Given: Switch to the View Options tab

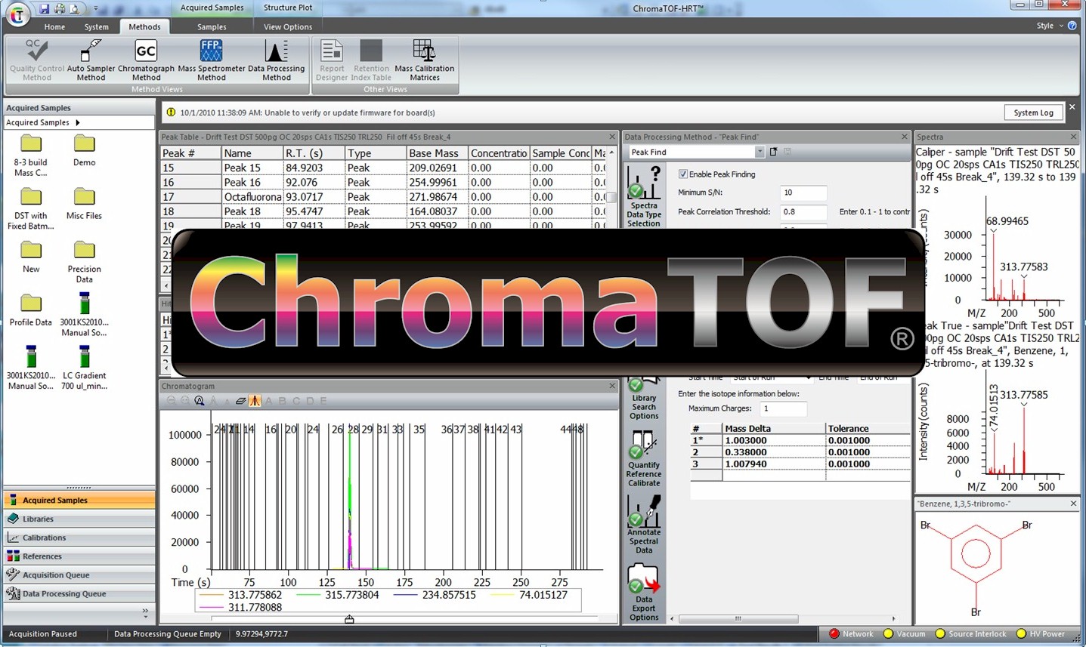Looking at the screenshot, I should [287, 27].
